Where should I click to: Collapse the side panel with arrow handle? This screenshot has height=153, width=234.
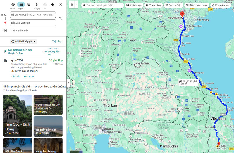click(68, 83)
